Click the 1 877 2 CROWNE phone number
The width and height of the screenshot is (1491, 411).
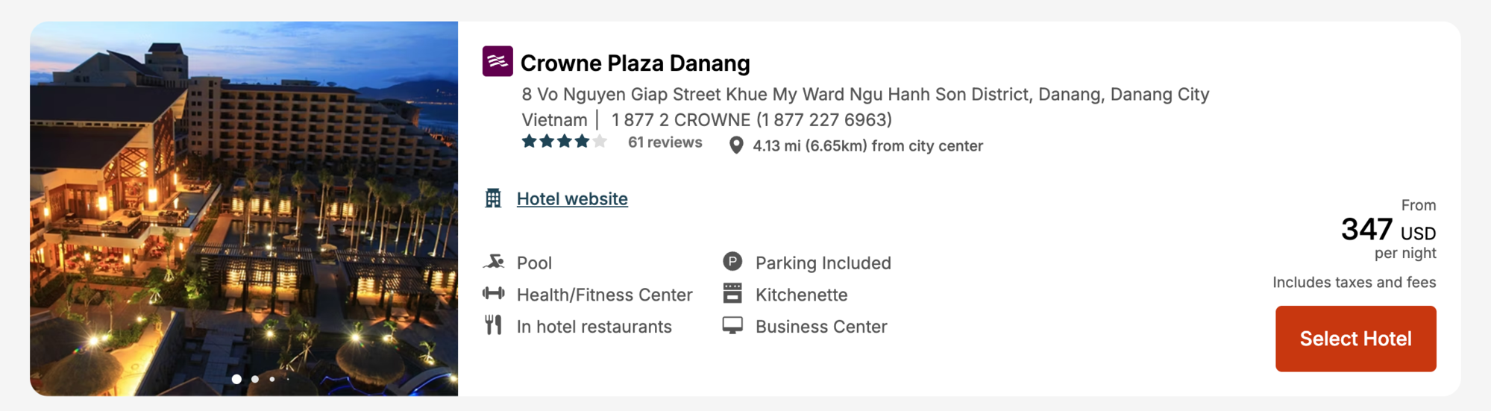tap(751, 120)
